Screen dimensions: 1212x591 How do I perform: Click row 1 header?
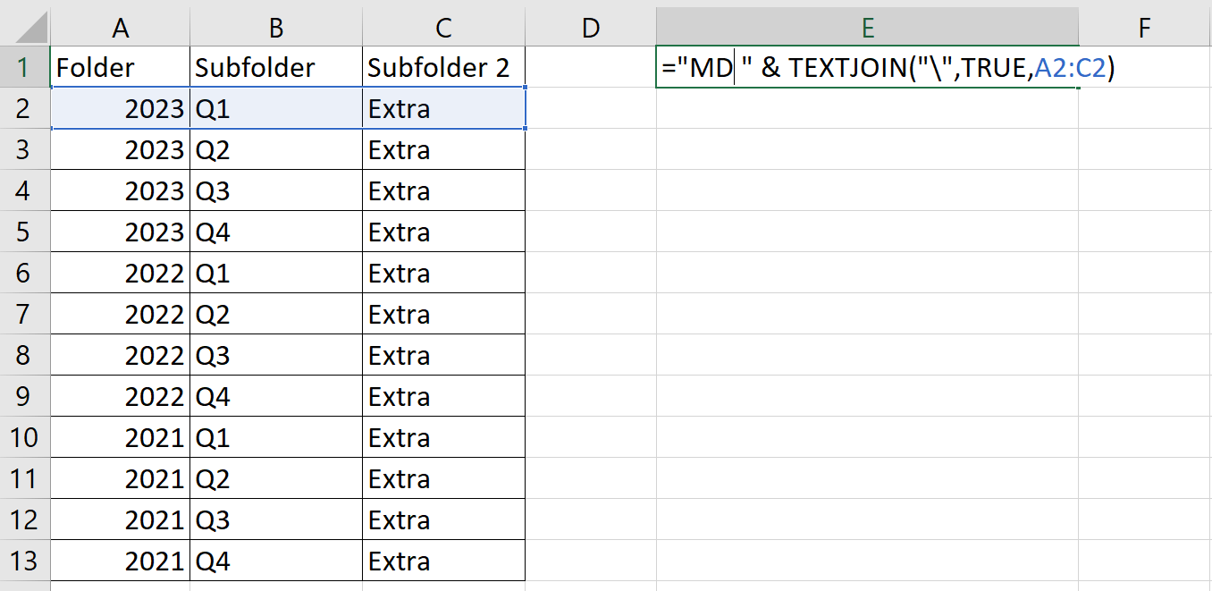pos(24,66)
